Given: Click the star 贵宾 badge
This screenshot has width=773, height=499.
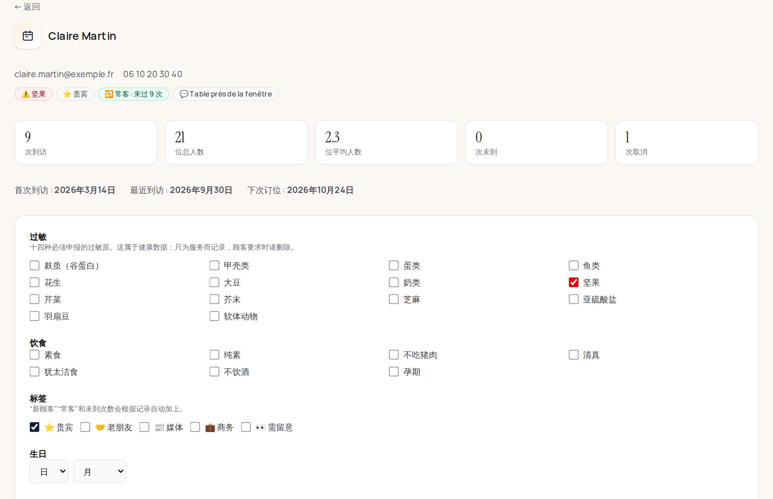Looking at the screenshot, I should [x=75, y=94].
